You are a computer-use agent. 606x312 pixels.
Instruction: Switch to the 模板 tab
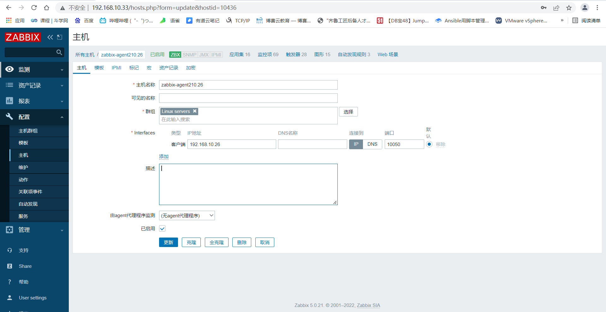99,68
